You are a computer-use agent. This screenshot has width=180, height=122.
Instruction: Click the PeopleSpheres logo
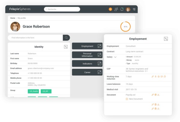tap(20, 9)
